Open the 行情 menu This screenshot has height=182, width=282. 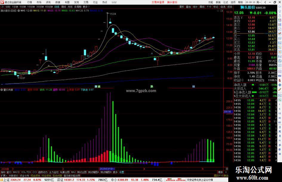coord(30,2)
